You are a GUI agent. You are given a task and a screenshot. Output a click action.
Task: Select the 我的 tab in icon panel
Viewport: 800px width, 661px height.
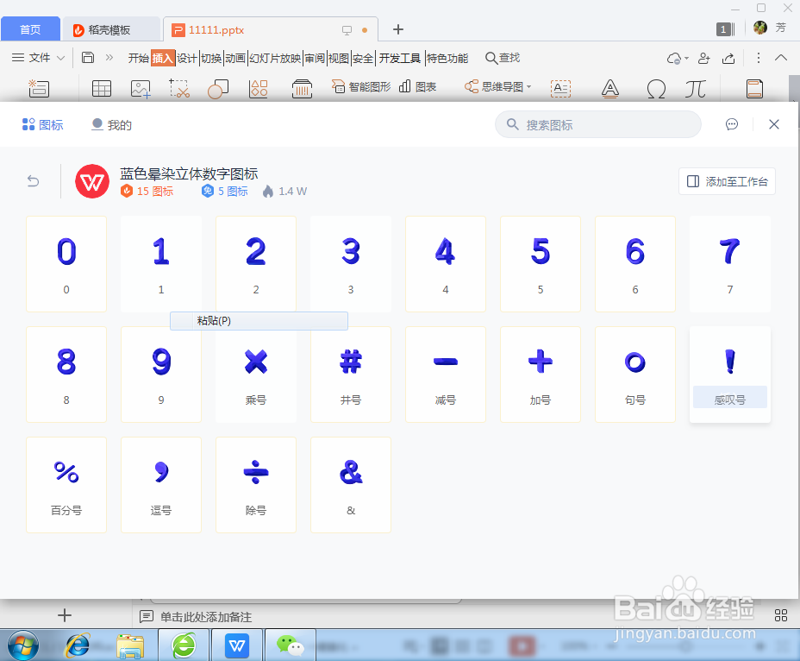[112, 124]
